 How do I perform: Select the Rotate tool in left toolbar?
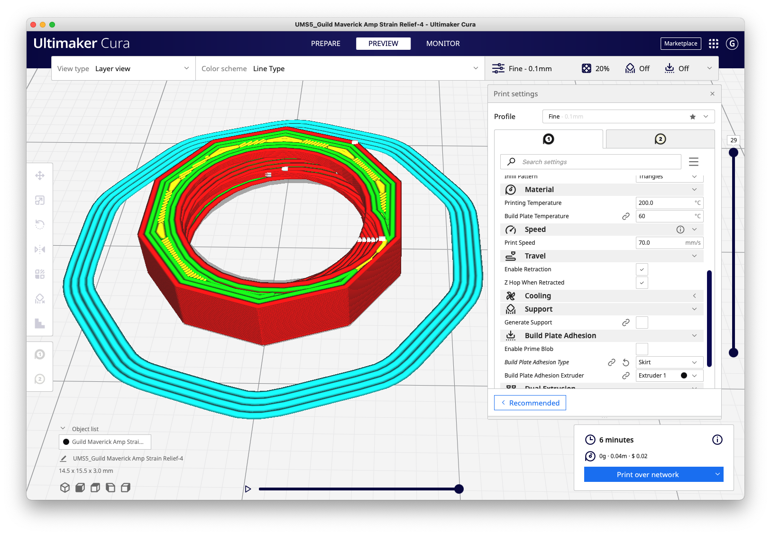pos(40,225)
